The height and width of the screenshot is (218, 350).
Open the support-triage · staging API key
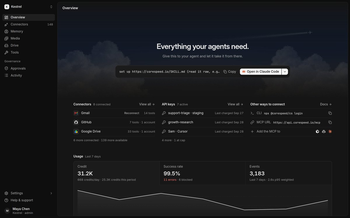click(203, 113)
